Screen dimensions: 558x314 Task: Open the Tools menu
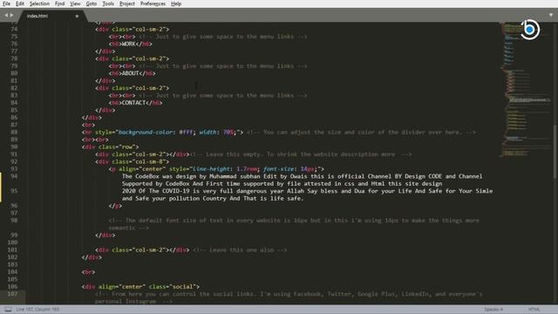click(x=108, y=3)
